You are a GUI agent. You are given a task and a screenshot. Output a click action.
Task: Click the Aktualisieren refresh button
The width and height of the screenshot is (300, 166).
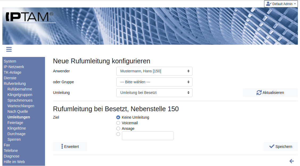270,93
